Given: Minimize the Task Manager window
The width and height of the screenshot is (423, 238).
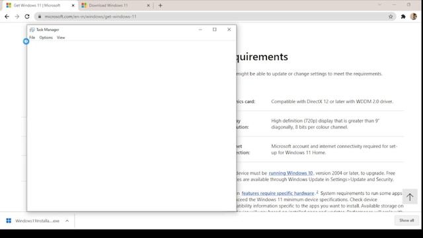Looking at the screenshot, I should (200, 29).
